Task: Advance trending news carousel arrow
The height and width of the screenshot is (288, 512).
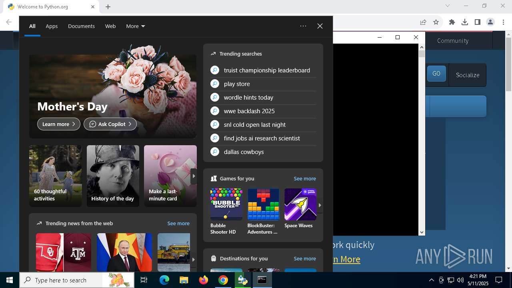Action: click(x=193, y=259)
